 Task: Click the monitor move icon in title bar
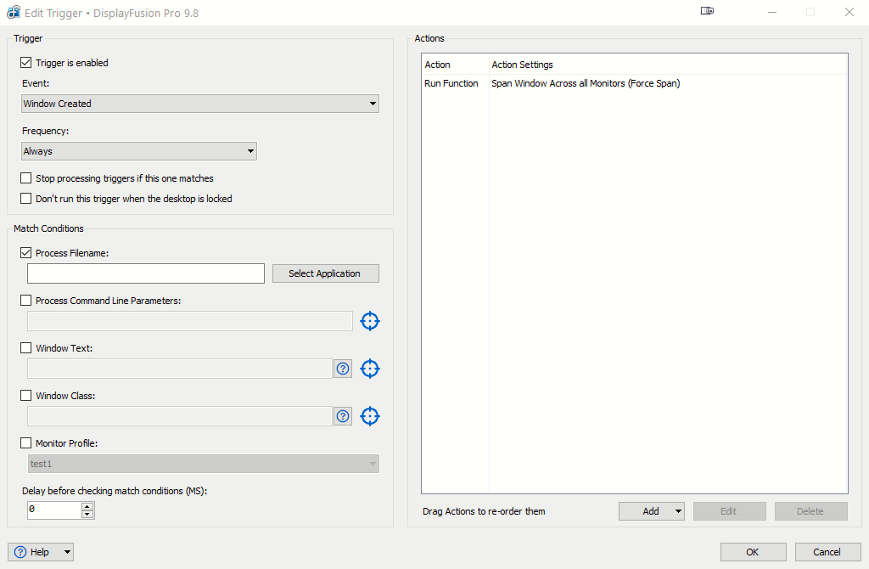coord(707,12)
